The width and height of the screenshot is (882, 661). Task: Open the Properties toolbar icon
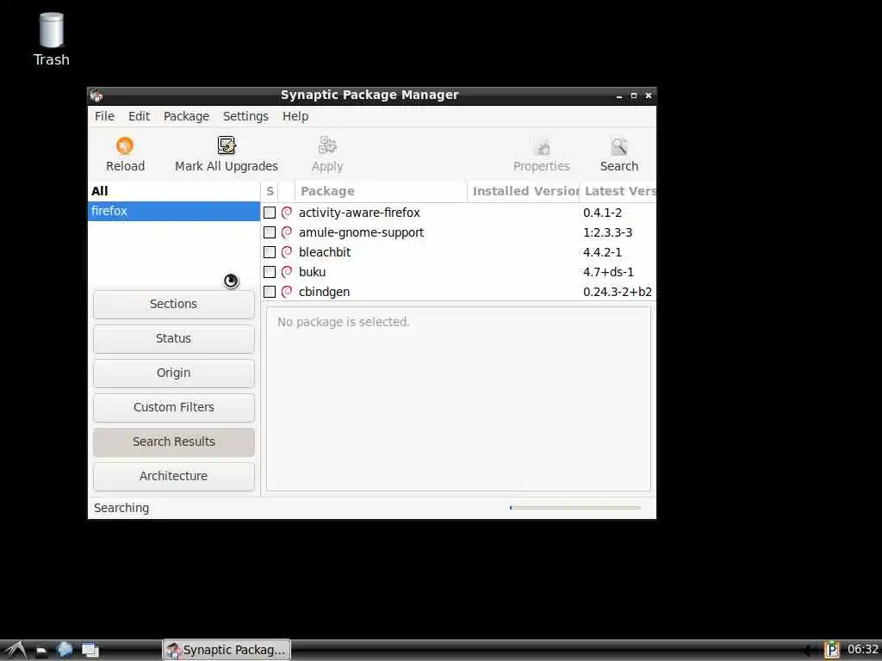click(x=542, y=146)
